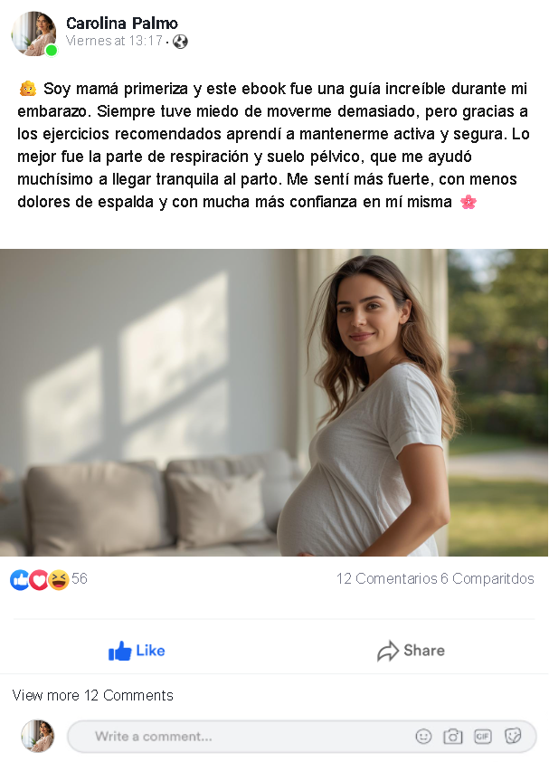Screen dimensions: 549x762
Task: Click the 56 reactions count
Action: [x=80, y=578]
